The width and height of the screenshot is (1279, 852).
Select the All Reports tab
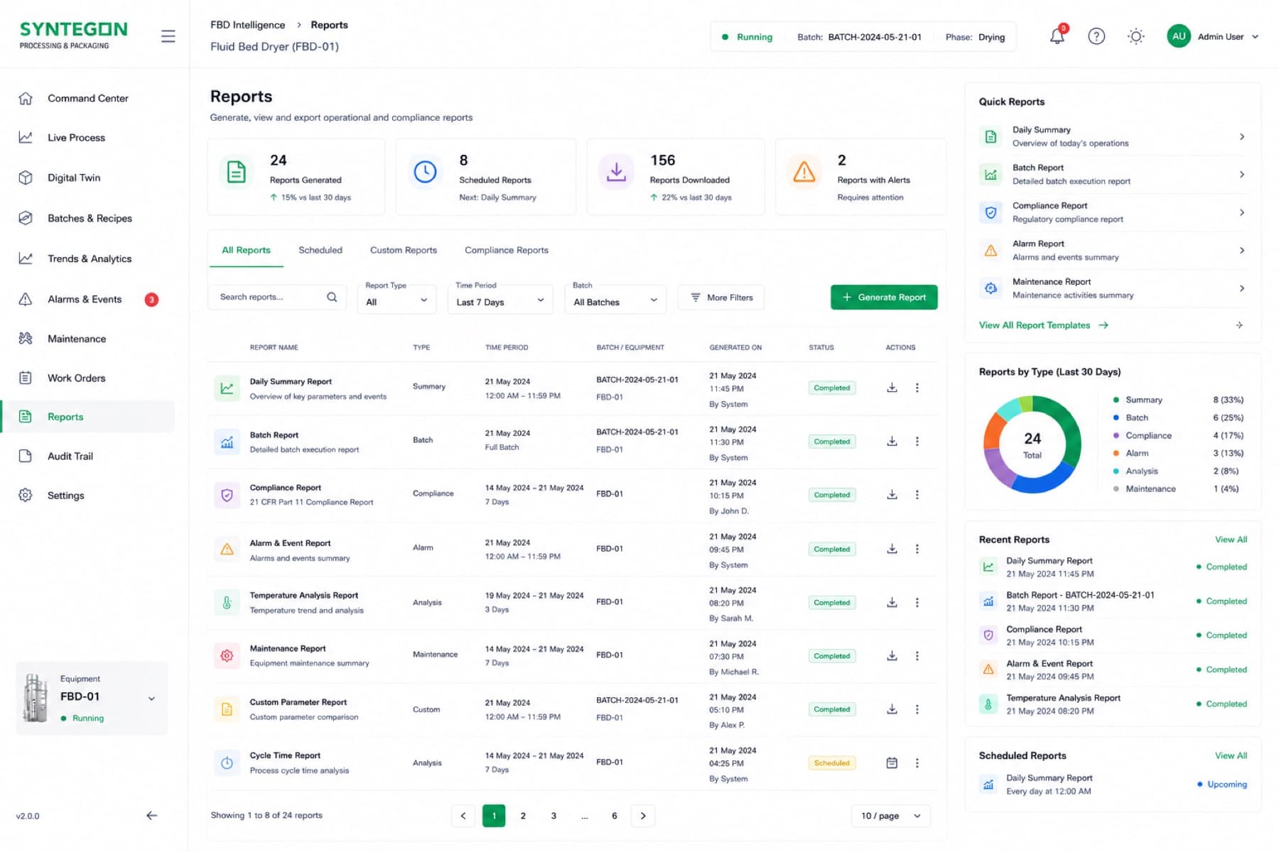pyautogui.click(x=246, y=250)
